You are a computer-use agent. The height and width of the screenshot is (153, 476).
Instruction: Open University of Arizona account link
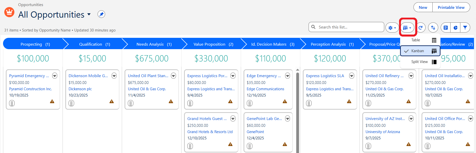click(x=383, y=132)
